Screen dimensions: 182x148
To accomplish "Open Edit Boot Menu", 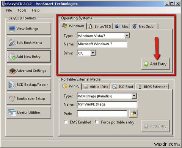I will (29, 43).
